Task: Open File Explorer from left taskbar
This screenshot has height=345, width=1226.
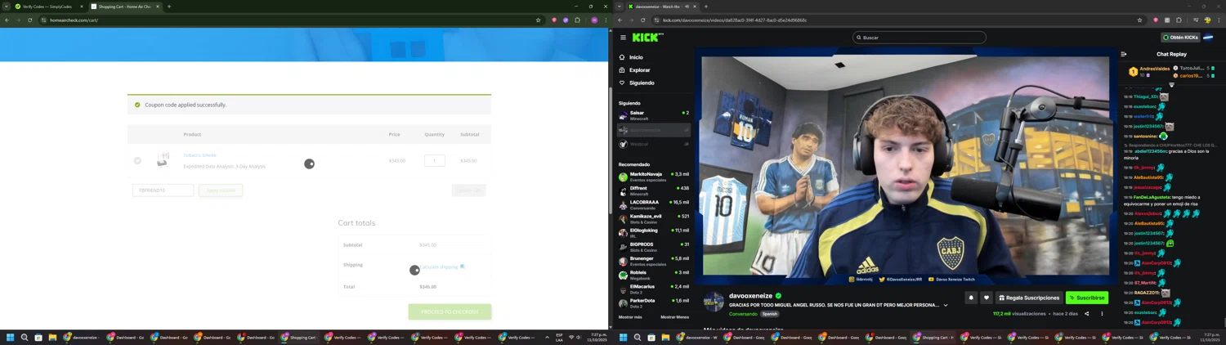Action: pos(52,337)
